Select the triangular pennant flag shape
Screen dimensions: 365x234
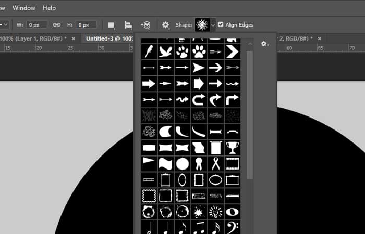click(x=149, y=164)
